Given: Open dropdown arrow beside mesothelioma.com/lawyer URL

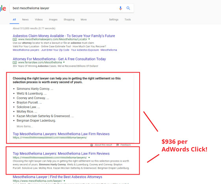Looking at the screenshot, I should point(64,181).
